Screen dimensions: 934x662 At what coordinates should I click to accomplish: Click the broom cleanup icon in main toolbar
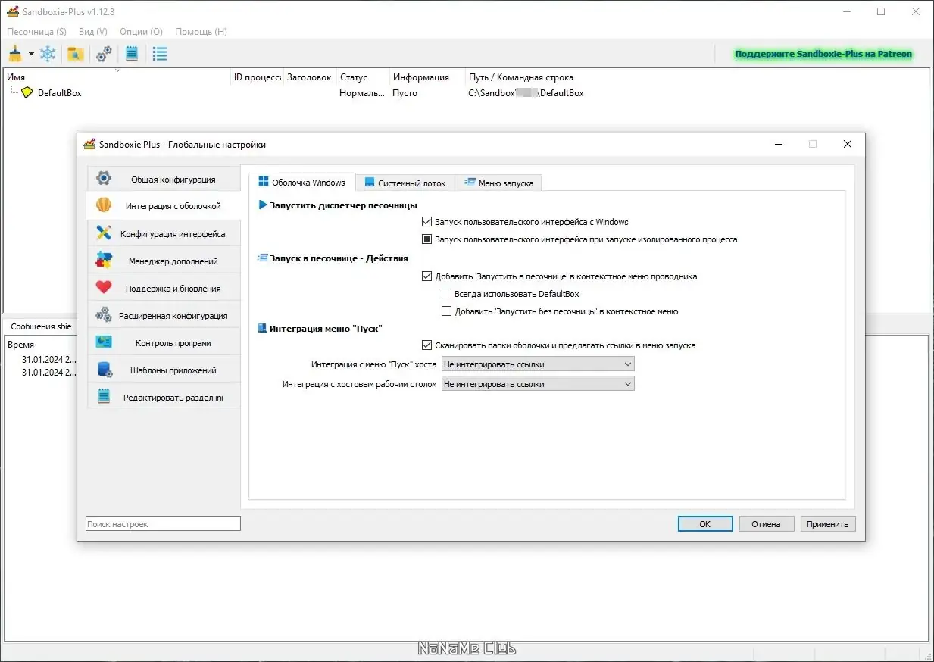tap(15, 54)
